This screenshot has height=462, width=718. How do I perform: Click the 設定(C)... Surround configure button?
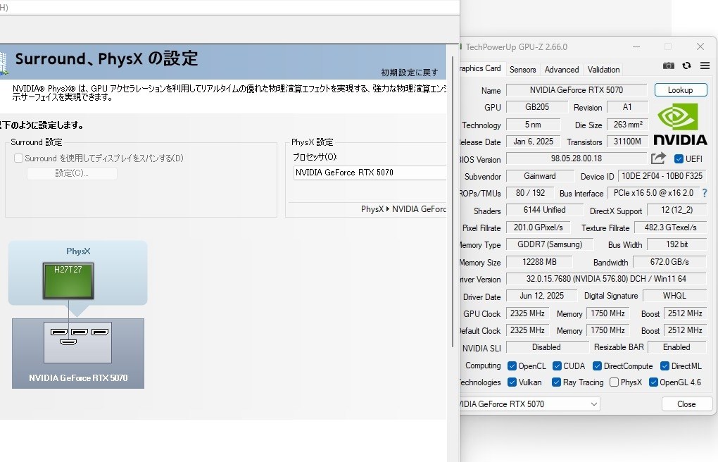click(72, 173)
